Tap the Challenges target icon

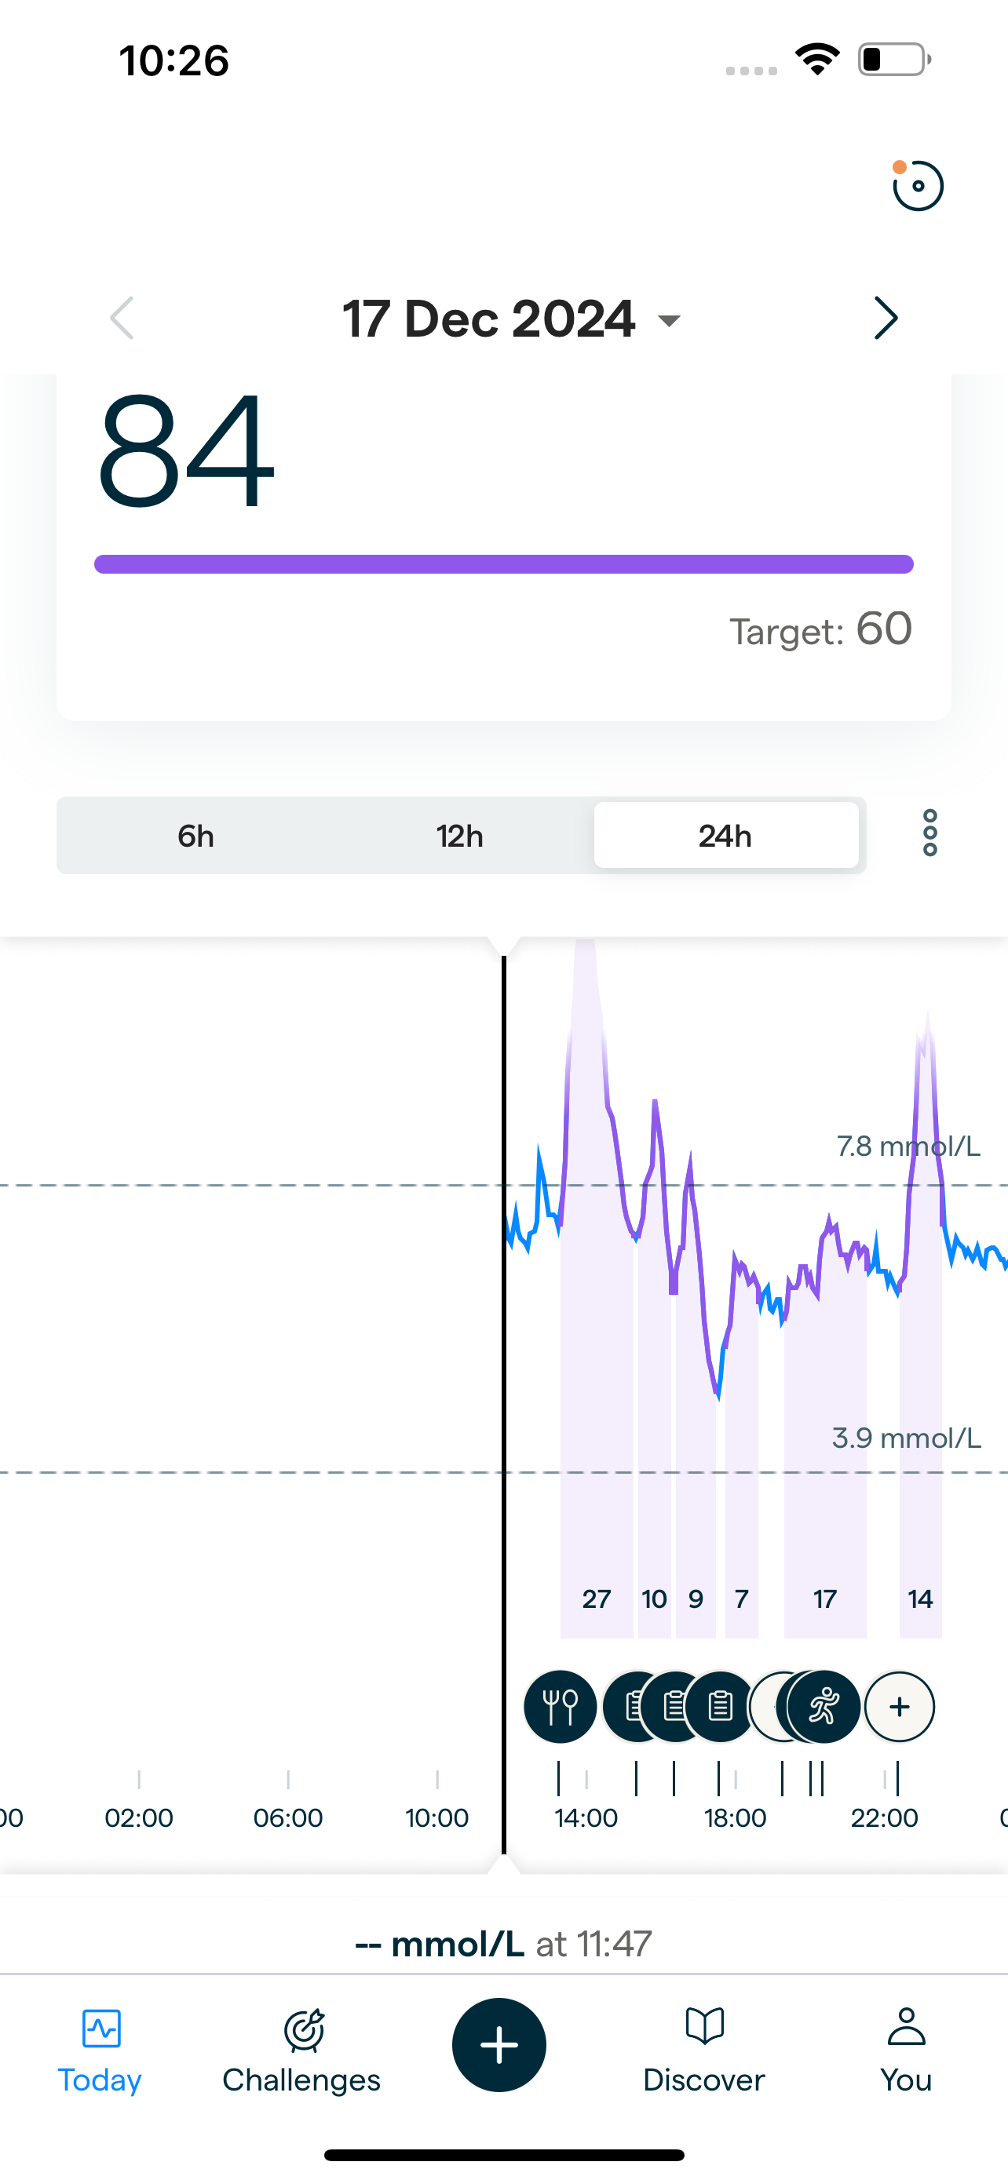coord(302,2029)
